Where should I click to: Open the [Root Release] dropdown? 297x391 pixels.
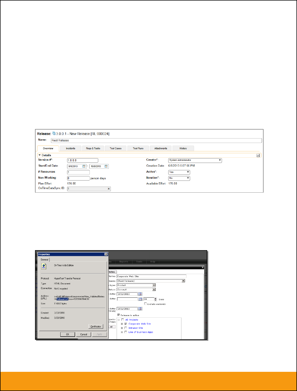pyautogui.click(x=183, y=281)
